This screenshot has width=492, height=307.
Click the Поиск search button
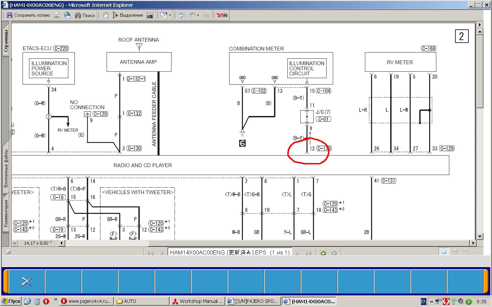click(x=85, y=15)
